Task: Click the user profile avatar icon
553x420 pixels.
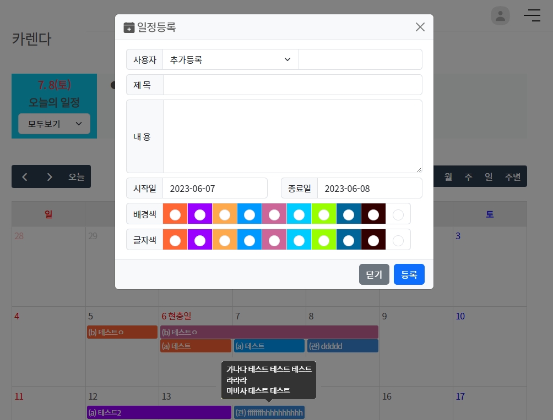Action: 500,15
